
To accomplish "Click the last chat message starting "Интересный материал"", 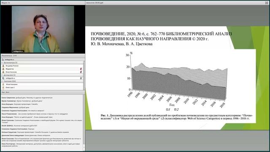I will point(41,145).
